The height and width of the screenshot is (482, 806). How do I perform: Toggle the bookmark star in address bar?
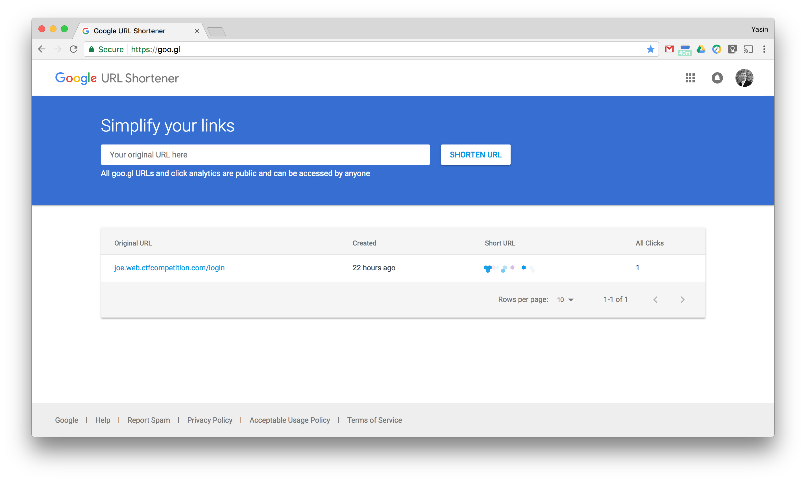pyautogui.click(x=650, y=49)
